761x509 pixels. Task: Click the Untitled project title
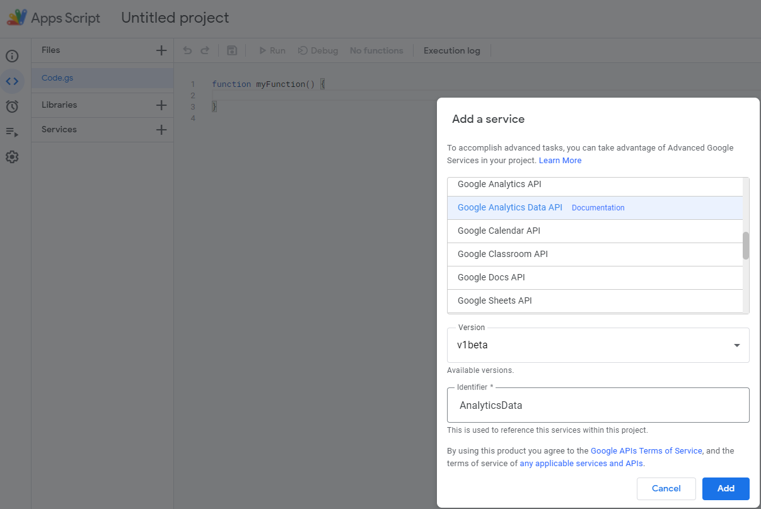click(175, 18)
